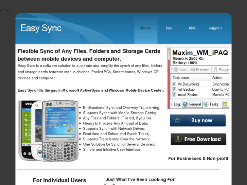Toggle the Import Photos task checkbox
Image resolution: width=247 pixels, height=185 pixels.
point(174,95)
